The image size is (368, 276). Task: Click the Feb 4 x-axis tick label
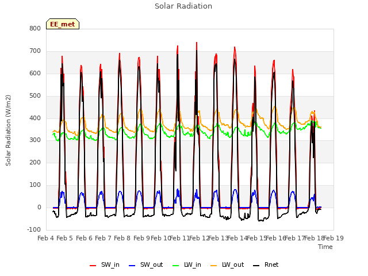45,238
